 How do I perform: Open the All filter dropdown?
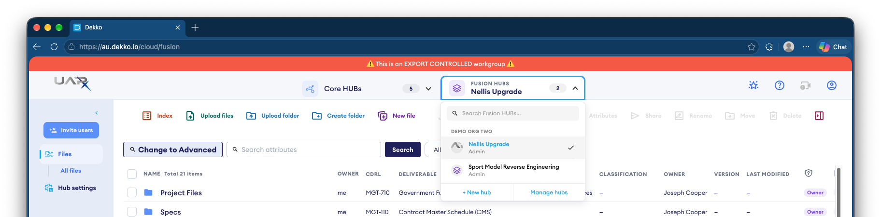point(433,149)
